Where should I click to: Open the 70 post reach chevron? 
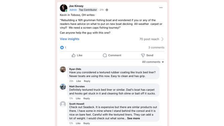coord(162,39)
